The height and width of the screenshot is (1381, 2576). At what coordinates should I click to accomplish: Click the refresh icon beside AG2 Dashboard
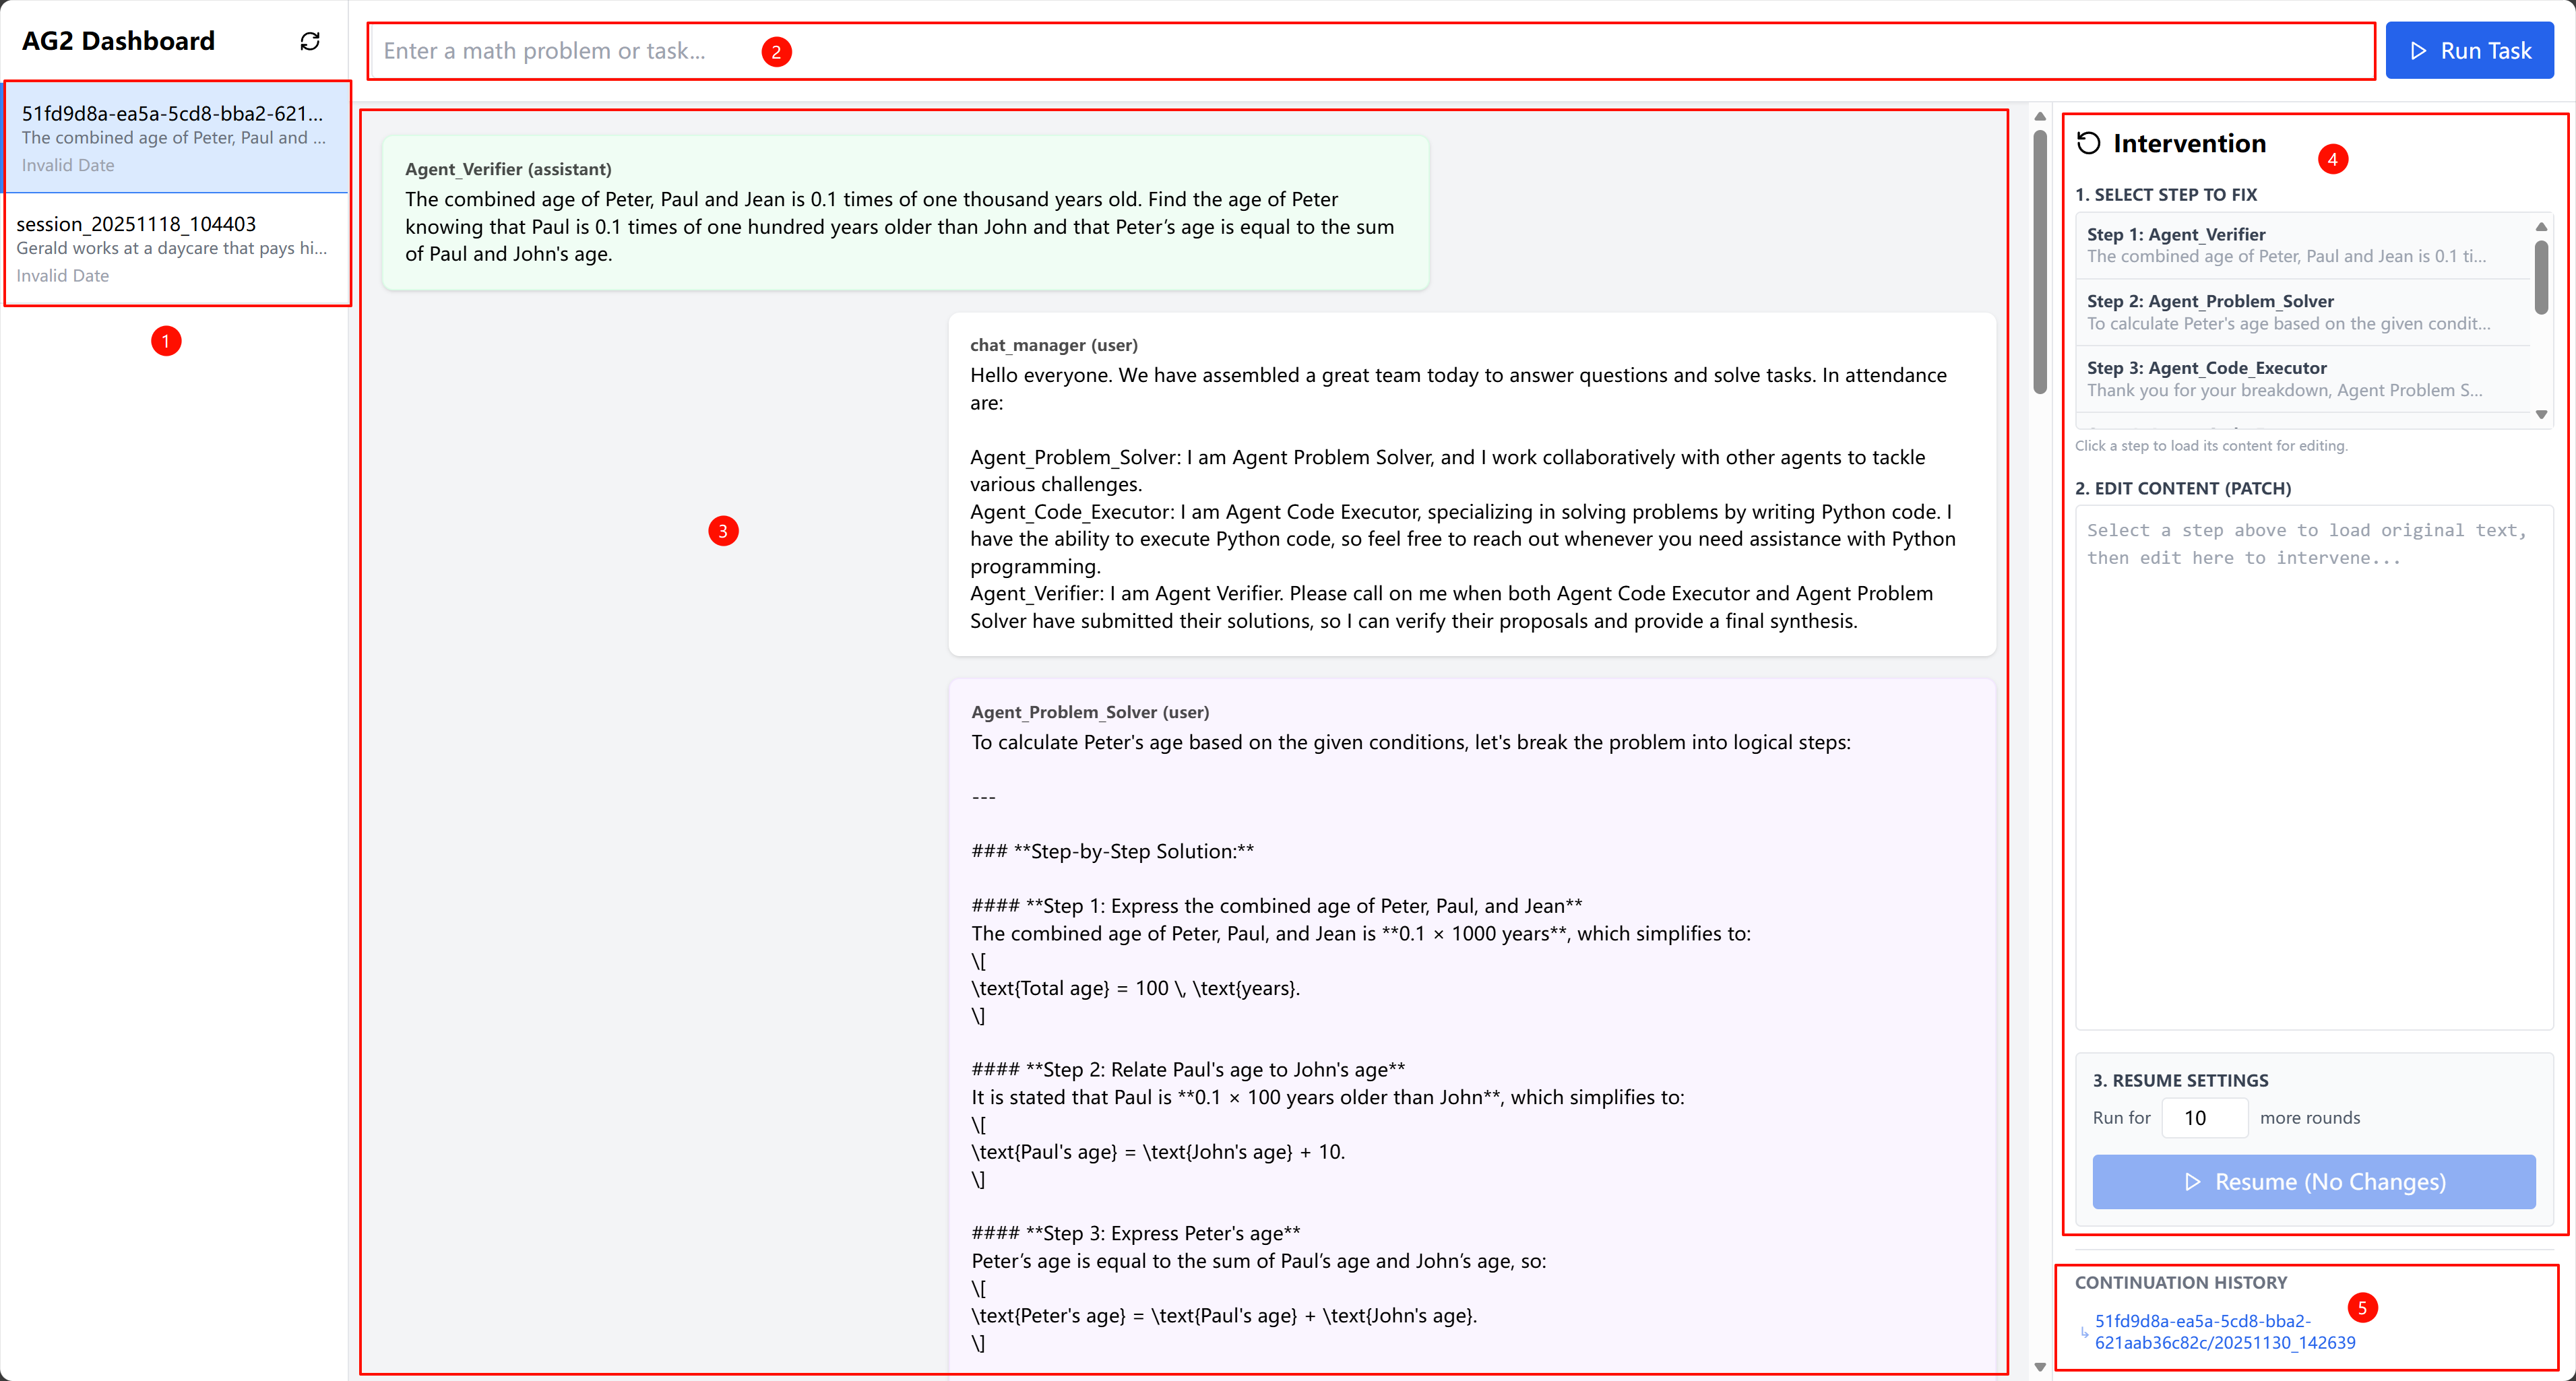point(310,41)
